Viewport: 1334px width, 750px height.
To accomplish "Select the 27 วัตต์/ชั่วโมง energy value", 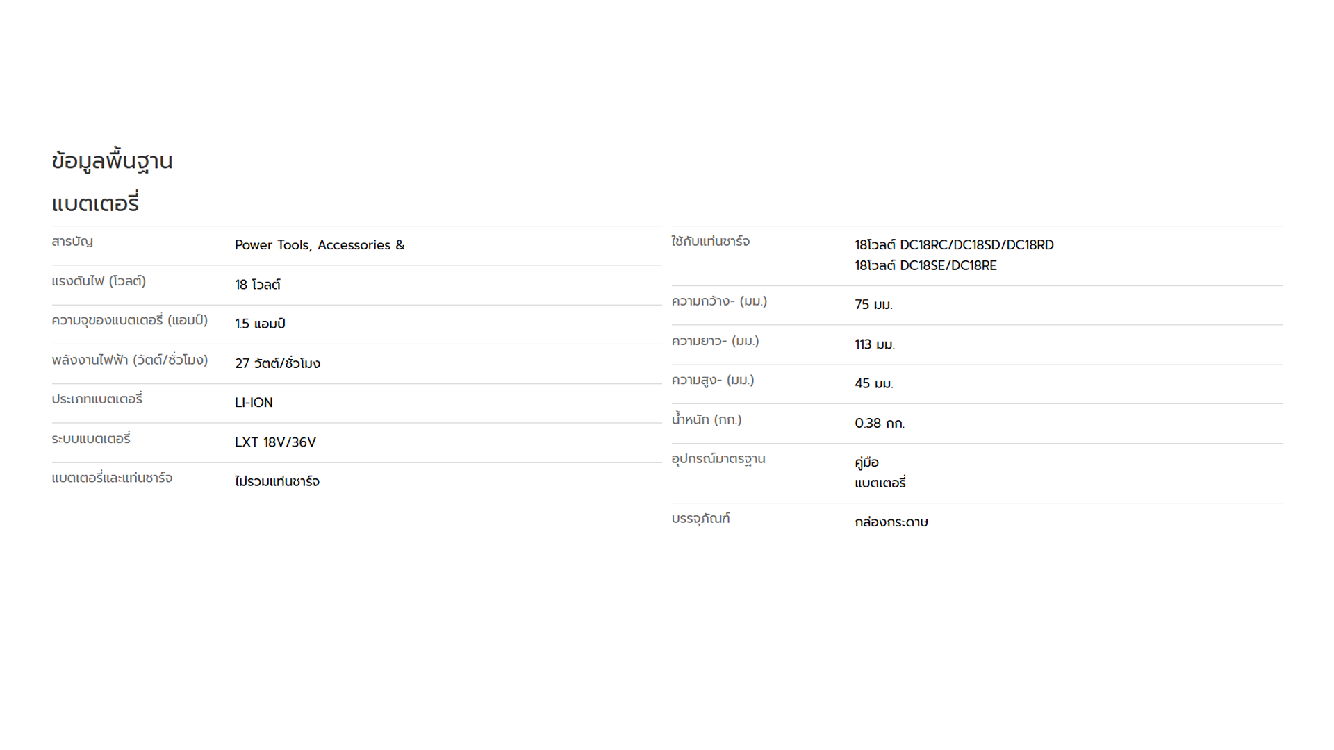I will tap(277, 363).
